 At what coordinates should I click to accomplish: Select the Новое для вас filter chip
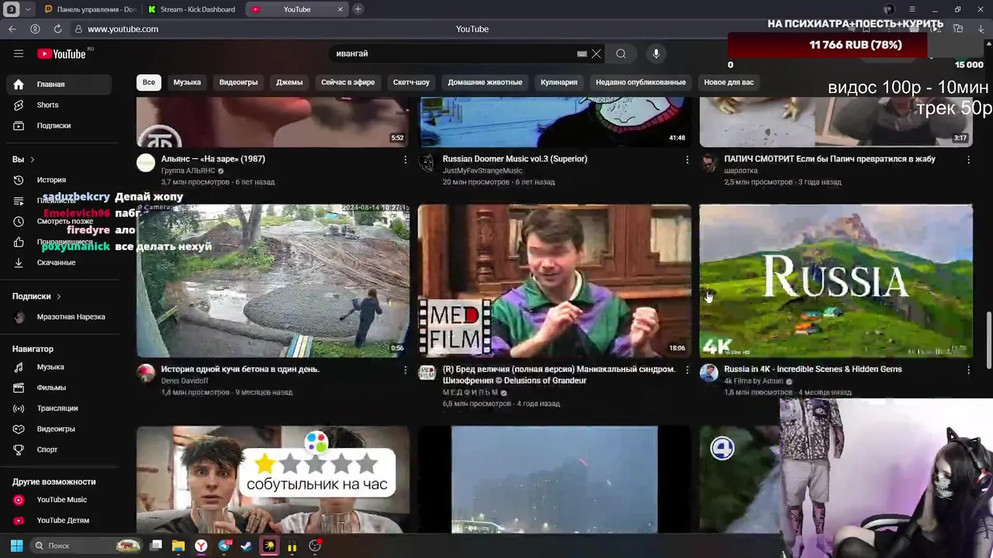coord(728,82)
